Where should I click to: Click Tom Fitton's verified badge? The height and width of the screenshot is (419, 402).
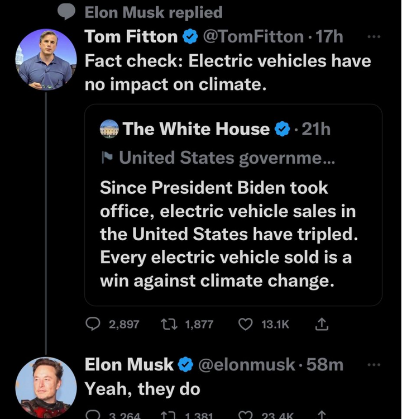point(189,38)
